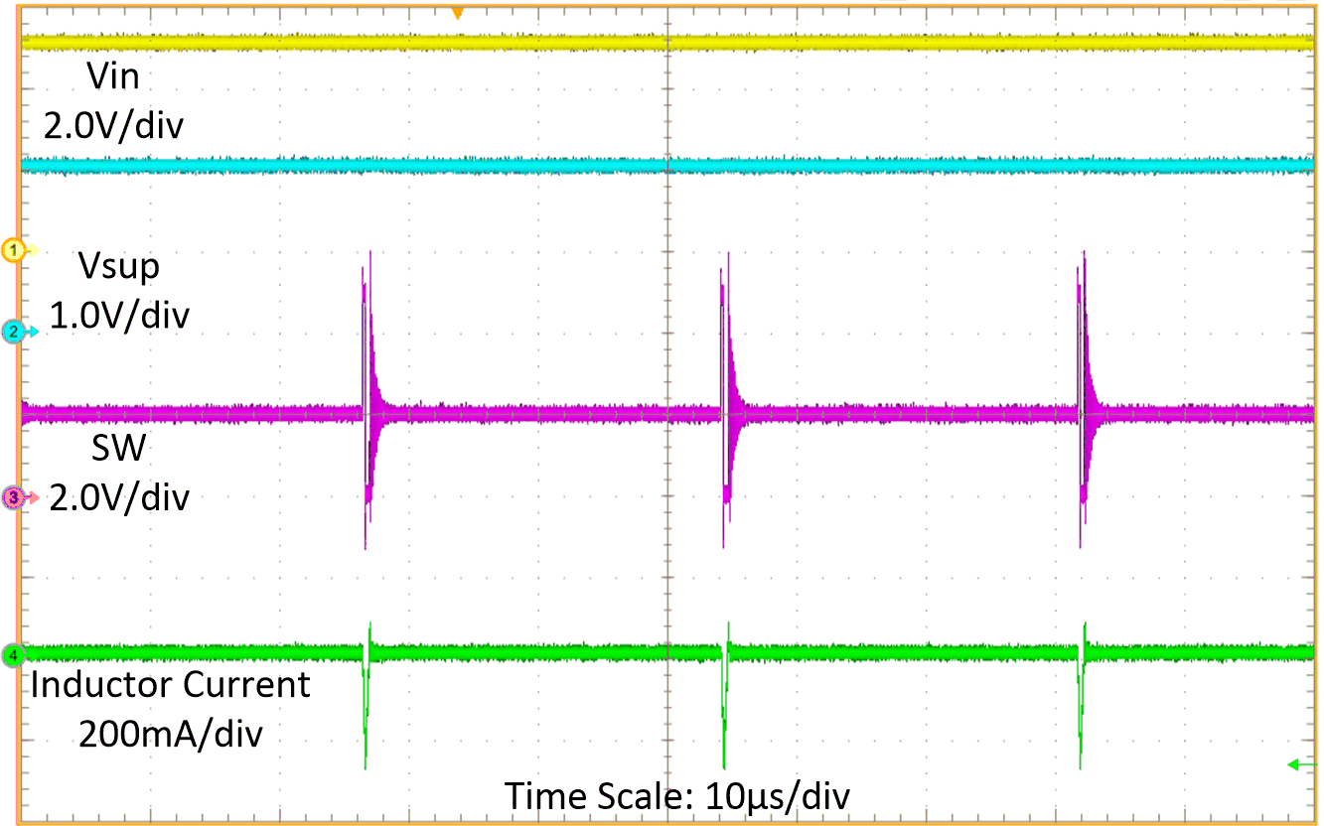
Task: Click the channel 3 magenta ground marker
Action: coord(15,498)
